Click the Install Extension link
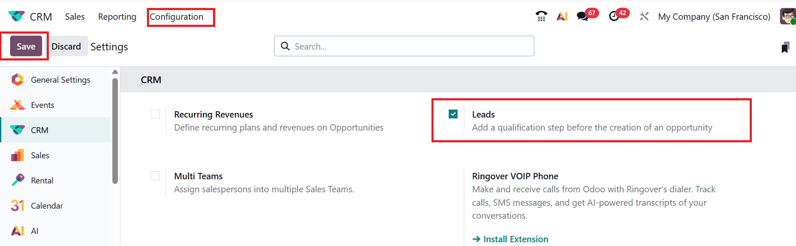 pos(515,239)
